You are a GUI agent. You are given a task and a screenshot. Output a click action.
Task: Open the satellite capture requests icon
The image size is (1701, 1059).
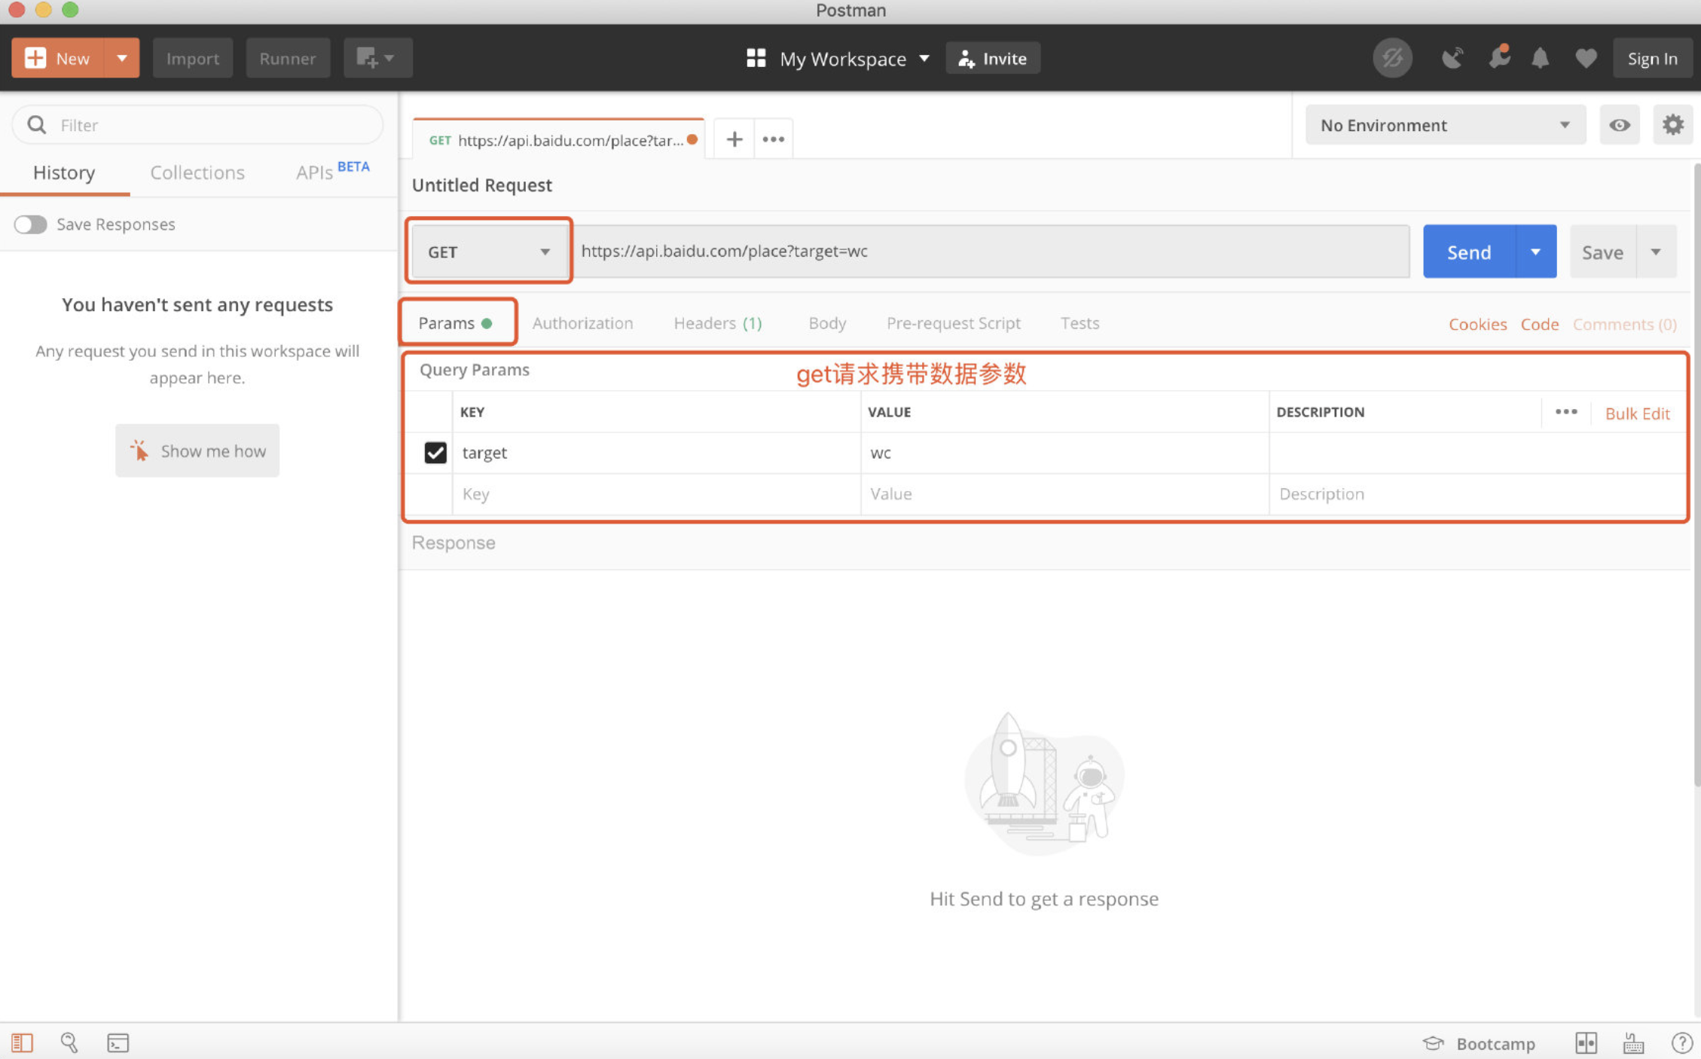1452,58
